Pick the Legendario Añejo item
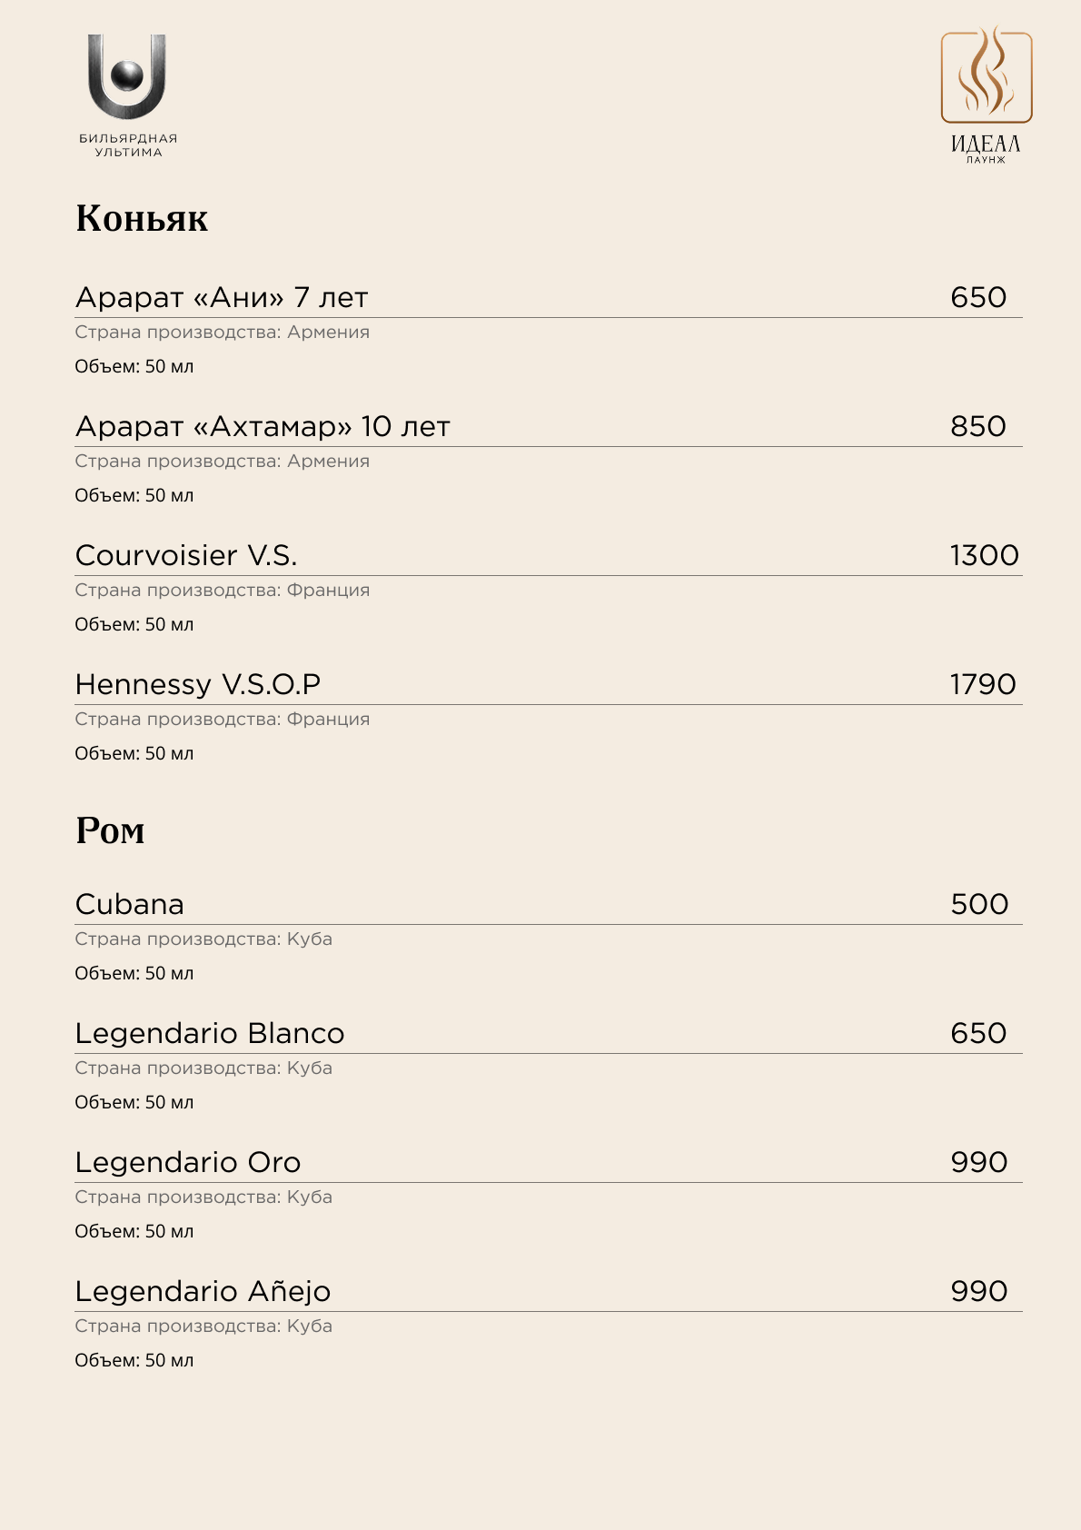Image resolution: width=1081 pixels, height=1530 pixels. tap(203, 1291)
